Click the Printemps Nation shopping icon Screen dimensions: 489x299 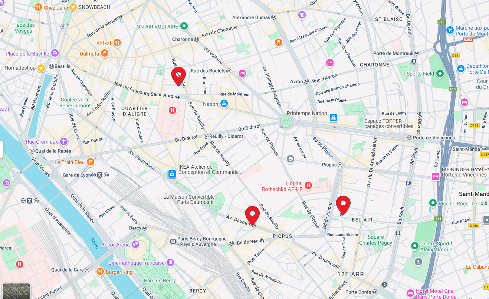[x=334, y=118]
